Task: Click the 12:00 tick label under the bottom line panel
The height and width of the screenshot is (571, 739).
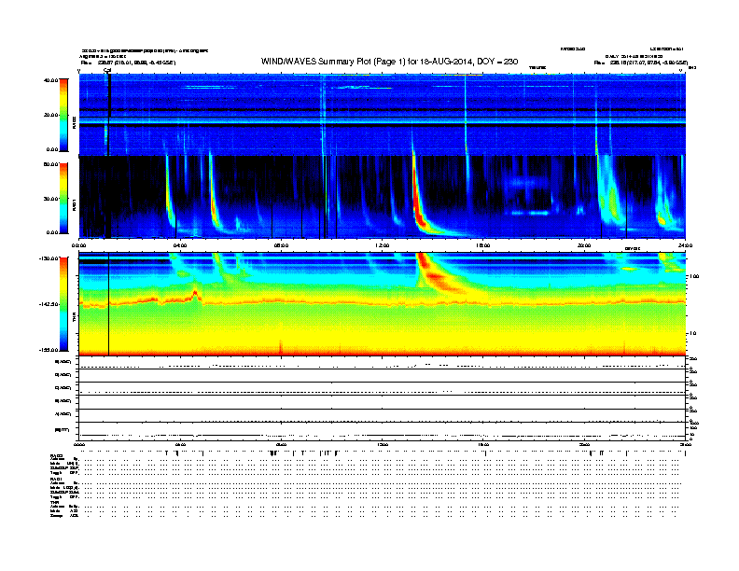Action: [x=383, y=445]
